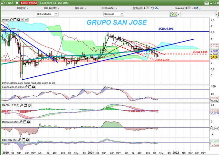Click the MACD (12 26 9) label
This screenshot has height=155, width=219.
coord(11,105)
